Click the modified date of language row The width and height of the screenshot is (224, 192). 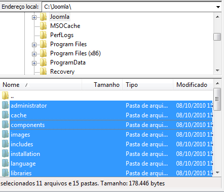pyautogui.click(x=194, y=164)
